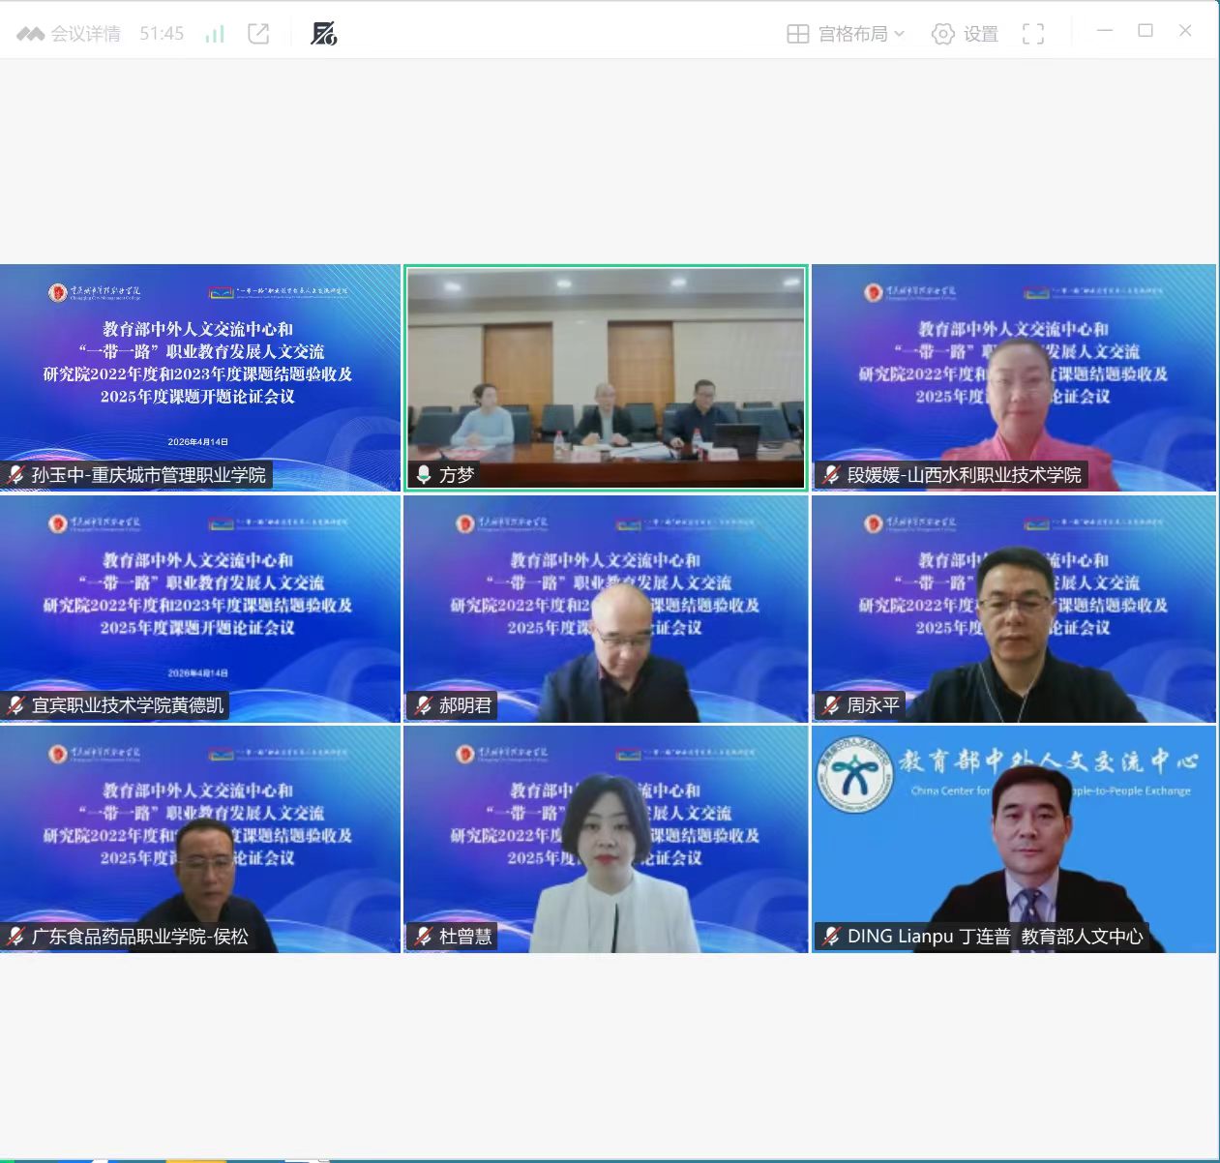Minimize the meeting window
Image resolution: width=1220 pixels, height=1163 pixels.
pyautogui.click(x=1105, y=31)
